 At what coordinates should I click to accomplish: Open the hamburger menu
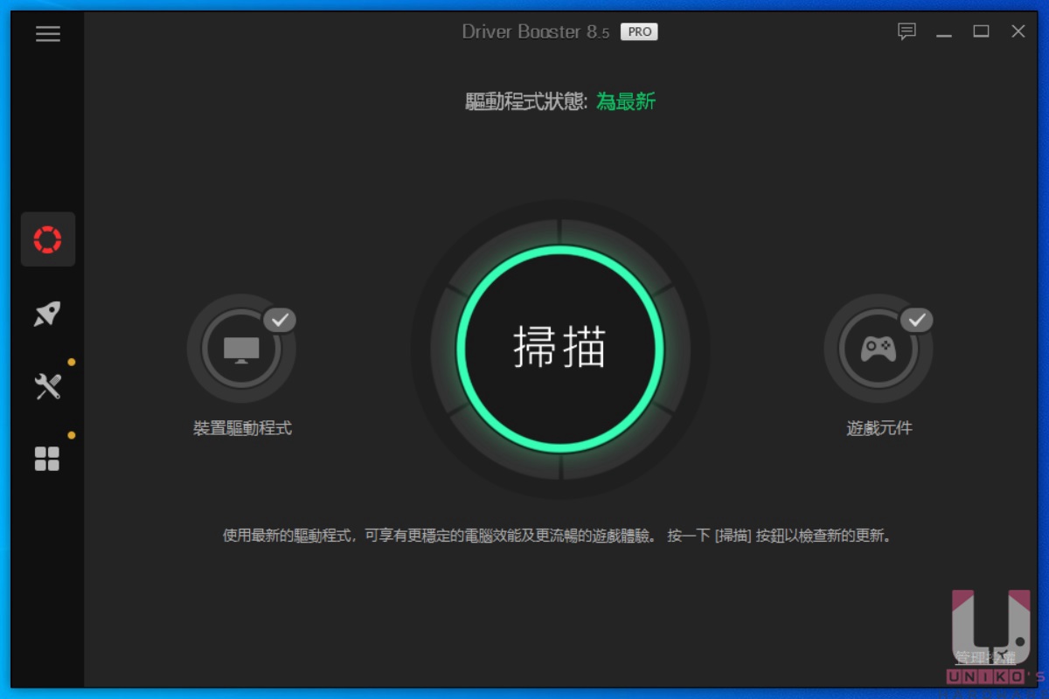pos(48,34)
